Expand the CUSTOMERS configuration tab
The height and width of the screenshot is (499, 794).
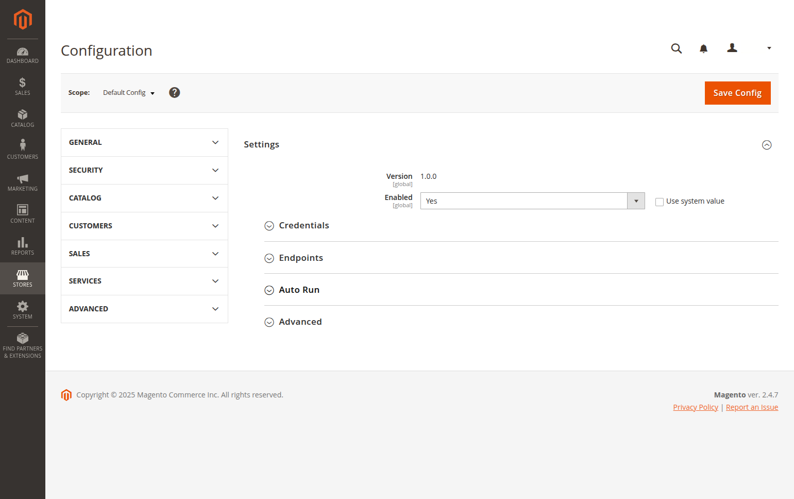(x=144, y=226)
